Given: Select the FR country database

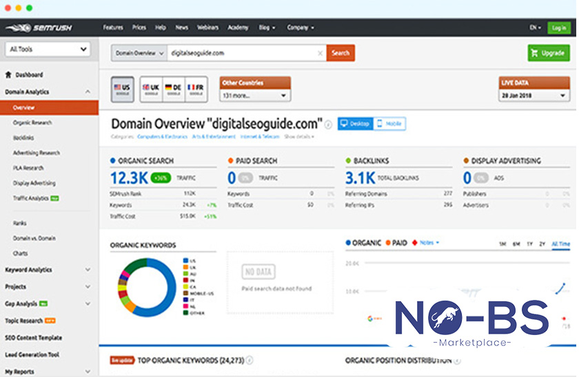Looking at the screenshot, I should tap(196, 89).
